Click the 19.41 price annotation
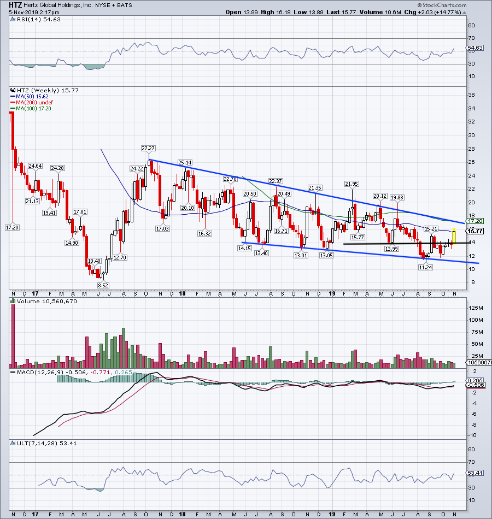This screenshot has height=519, width=492. pos(49,213)
